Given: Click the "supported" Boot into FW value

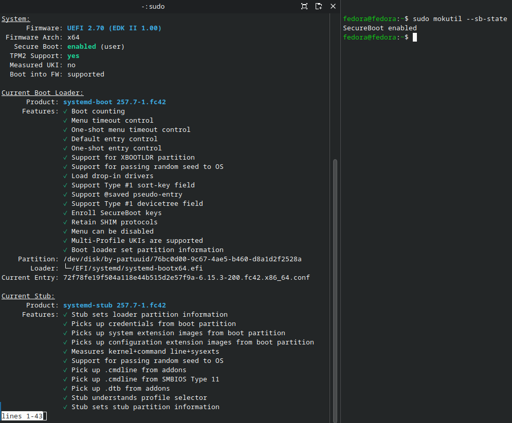Looking at the screenshot, I should point(86,74).
